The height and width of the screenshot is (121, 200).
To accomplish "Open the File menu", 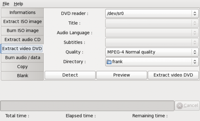I will (6, 4).
